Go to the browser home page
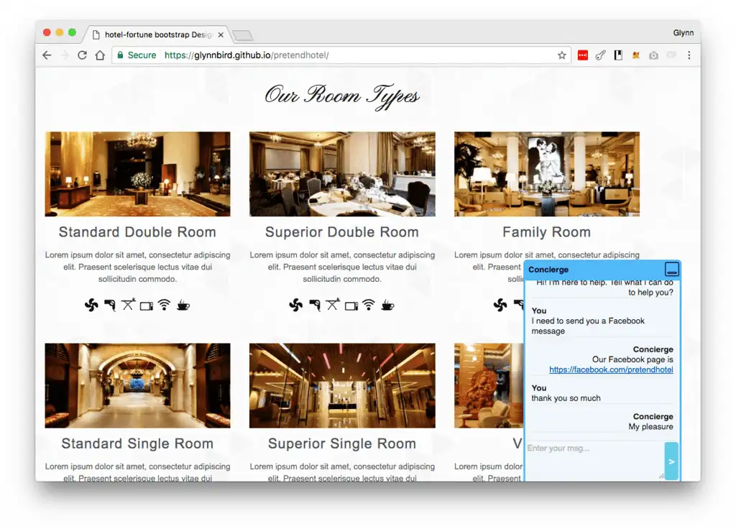Image resolution: width=736 pixels, height=532 pixels. click(100, 55)
